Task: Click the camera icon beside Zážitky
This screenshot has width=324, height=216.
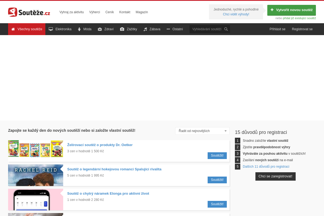Action: tap(122, 29)
